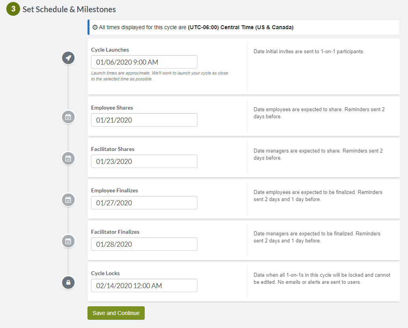Click the Cycle Locks field label
This screenshot has height=328, width=408.
pos(105,273)
